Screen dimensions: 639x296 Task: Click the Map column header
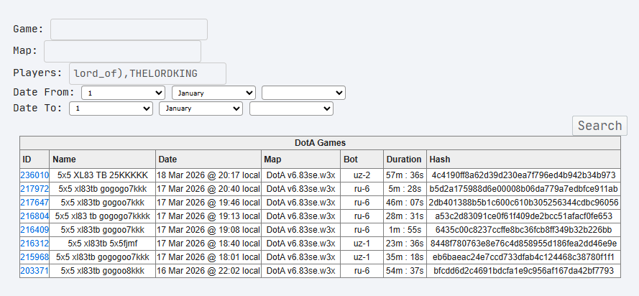pos(300,159)
